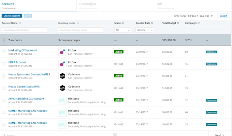Viewport: 232px width, 136px height.
Task: Click Mintome logo in APAC Marketing row
Action: (x=62, y=100)
